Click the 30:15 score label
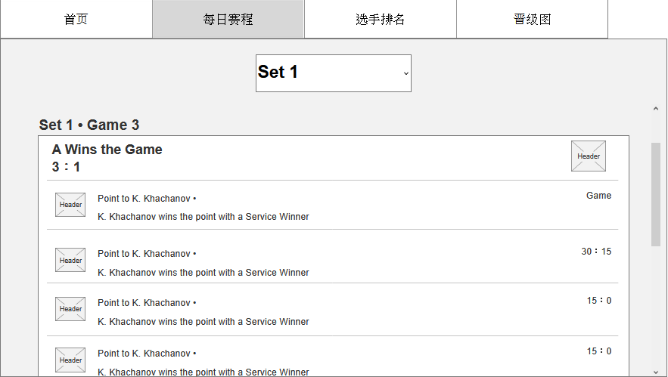 click(596, 252)
